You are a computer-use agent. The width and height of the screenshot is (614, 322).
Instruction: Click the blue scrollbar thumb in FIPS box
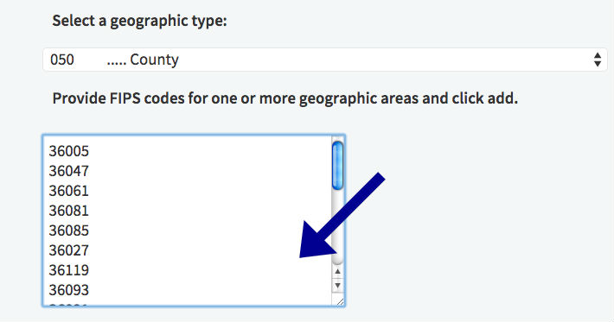[x=337, y=166]
